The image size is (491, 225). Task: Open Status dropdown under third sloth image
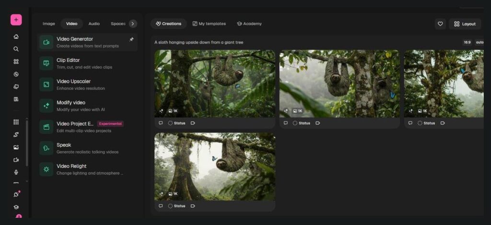point(426,123)
